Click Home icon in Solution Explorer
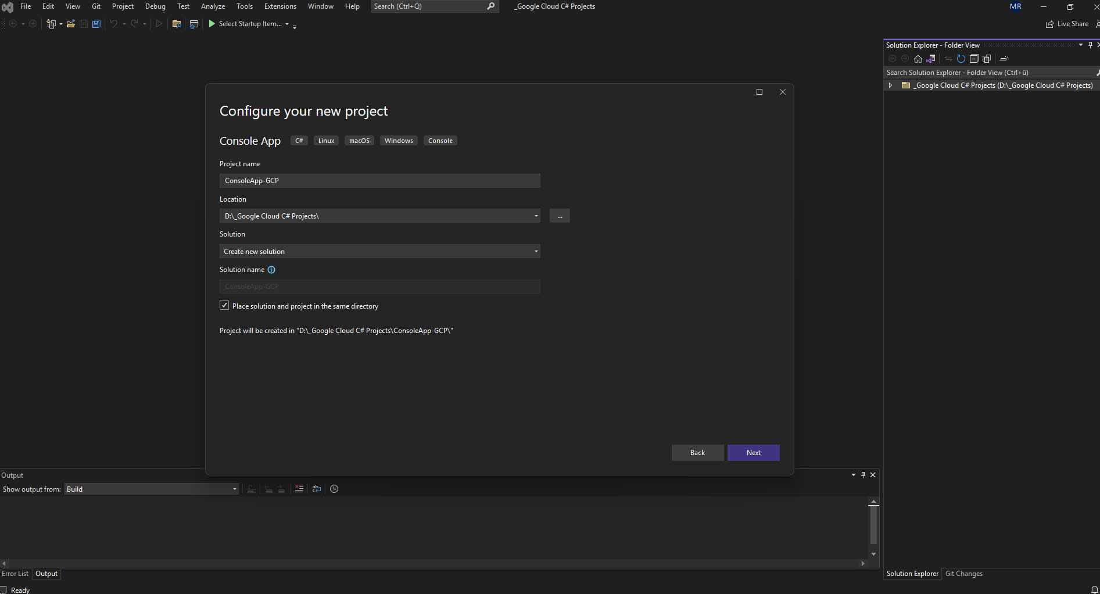This screenshot has height=594, width=1100. (918, 59)
